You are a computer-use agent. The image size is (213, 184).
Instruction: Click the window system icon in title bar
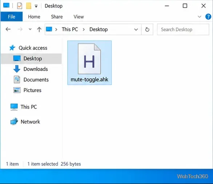point(6,6)
